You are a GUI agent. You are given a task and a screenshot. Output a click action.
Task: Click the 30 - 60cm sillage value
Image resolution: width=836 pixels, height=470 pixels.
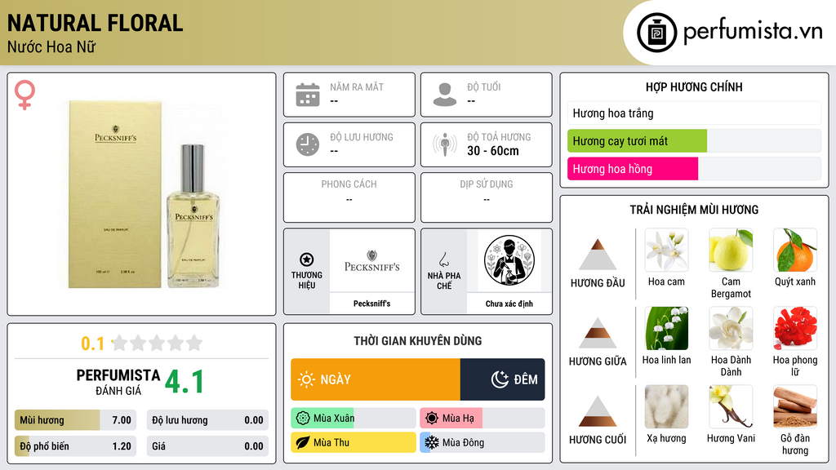[x=493, y=151]
